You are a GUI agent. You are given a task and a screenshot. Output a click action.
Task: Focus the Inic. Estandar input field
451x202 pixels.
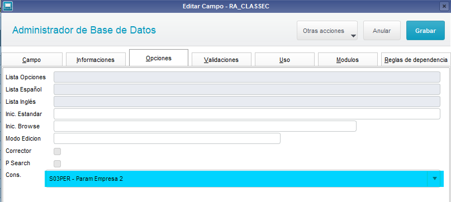coord(247,114)
